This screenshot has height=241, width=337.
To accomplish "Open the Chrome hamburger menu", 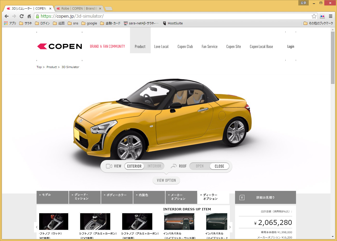I will (331, 16).
